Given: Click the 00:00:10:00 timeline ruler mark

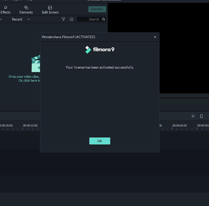Looking at the screenshot, I should click(x=6, y=126).
